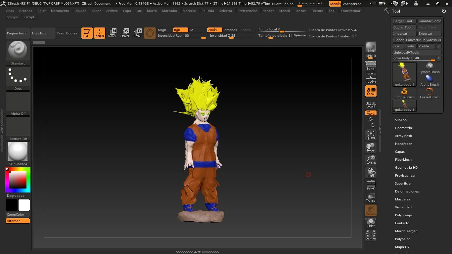The height and width of the screenshot is (254, 452).
Task: Expand the SubTool section
Action: click(x=401, y=120)
